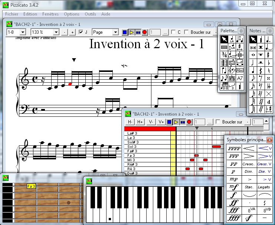Screen dimensions: 275x225
Task: Click the red selected note in the score
Action: (70, 84)
